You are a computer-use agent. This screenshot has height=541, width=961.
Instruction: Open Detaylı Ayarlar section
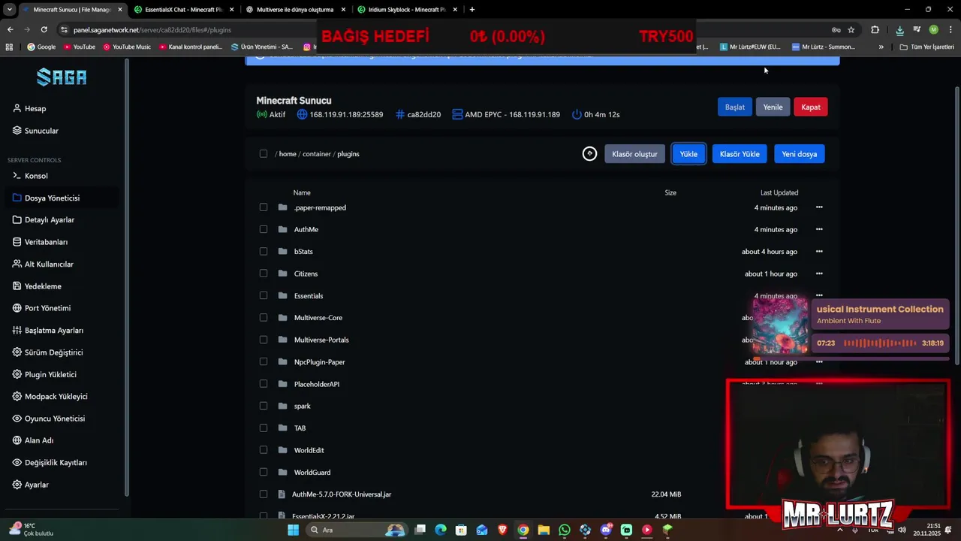50,220
